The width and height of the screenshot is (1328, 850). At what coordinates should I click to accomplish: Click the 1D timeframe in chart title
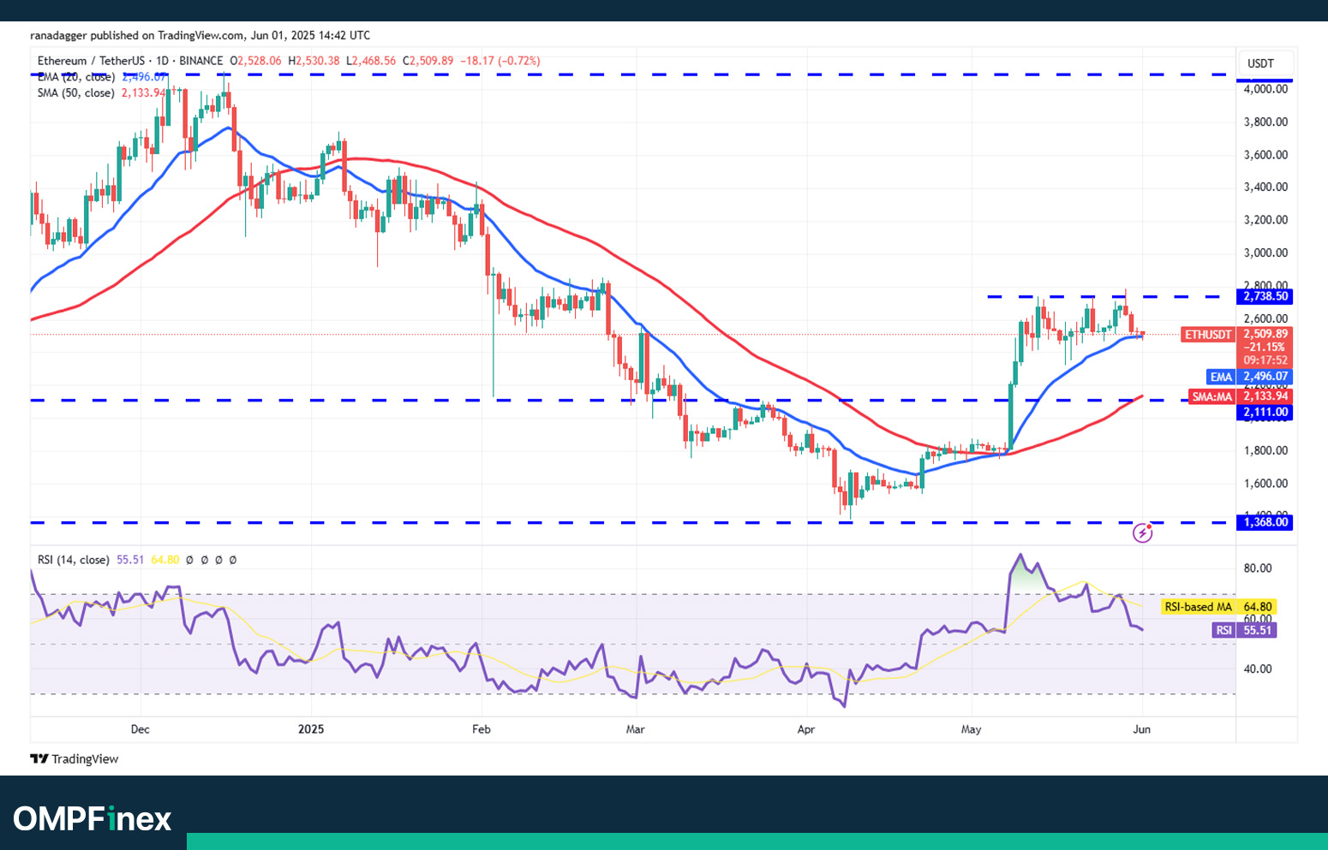coord(162,61)
